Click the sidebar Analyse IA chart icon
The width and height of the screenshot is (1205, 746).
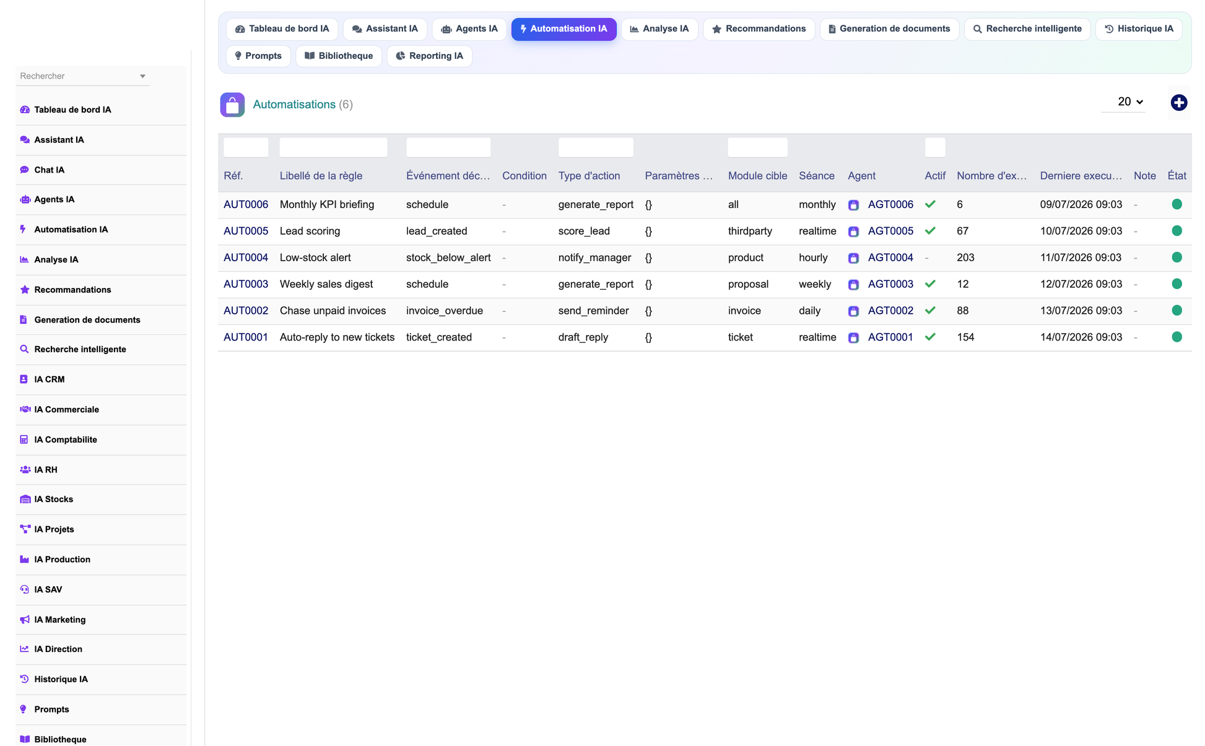point(25,259)
